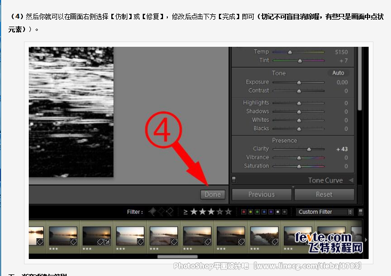Click the rating greater-than-or-equal operator
The height and width of the screenshot is (276, 391).
[x=185, y=212]
